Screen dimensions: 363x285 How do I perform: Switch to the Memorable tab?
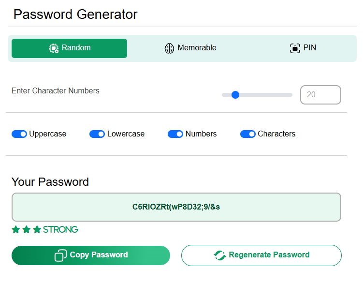tap(190, 48)
